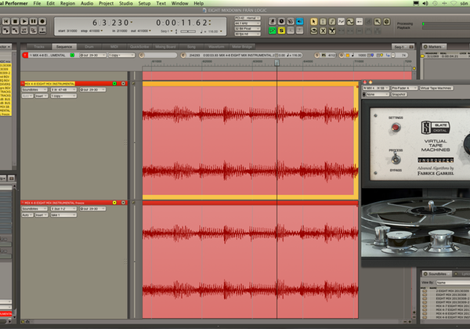This screenshot has height=329, width=470.
Task: Toggle the yellow Solo mode button
Action: [x=281, y=31]
